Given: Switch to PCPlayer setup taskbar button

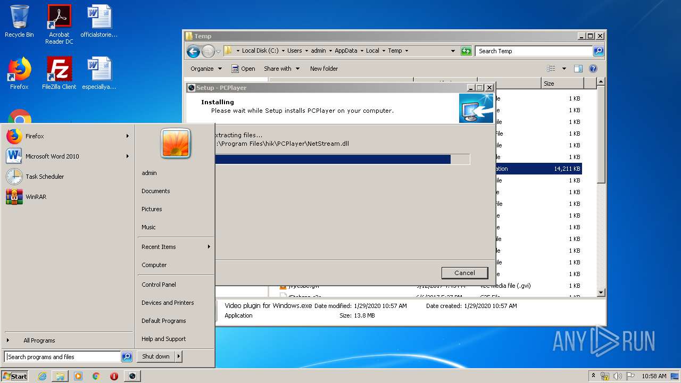Looking at the screenshot, I should coord(132,376).
